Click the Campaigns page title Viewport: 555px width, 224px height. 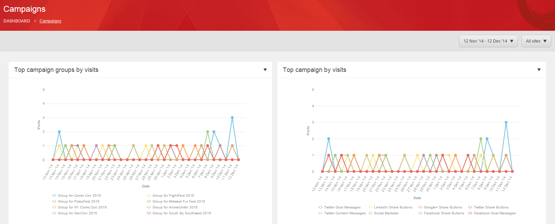point(24,9)
